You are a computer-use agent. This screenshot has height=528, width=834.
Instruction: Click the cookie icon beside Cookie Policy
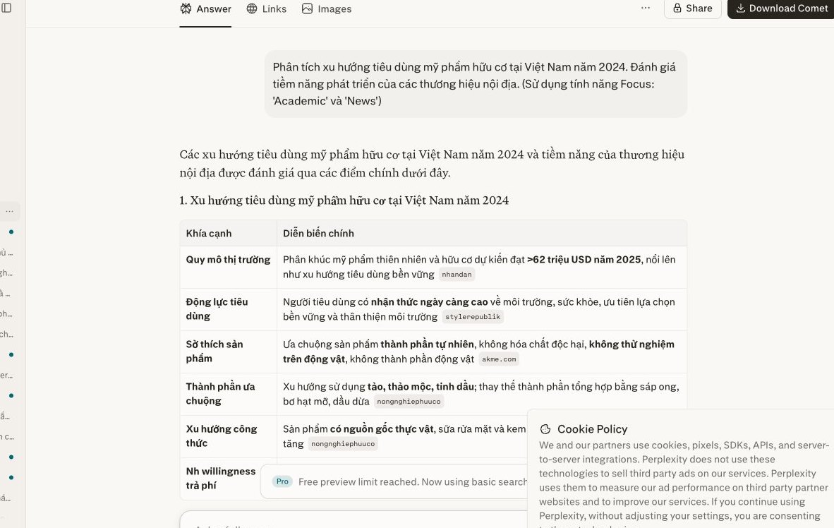pos(545,429)
